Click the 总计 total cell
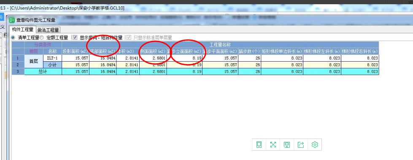The image size is (413, 160). [43, 72]
